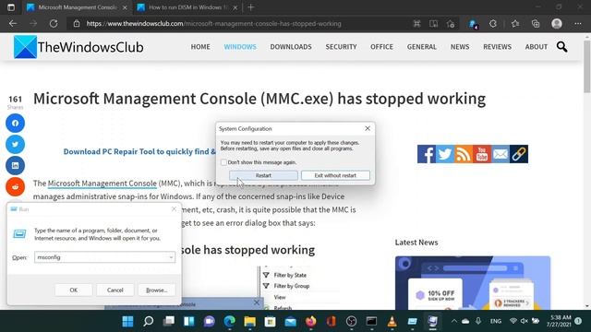Open Mail app from taskbar

pos(290,321)
